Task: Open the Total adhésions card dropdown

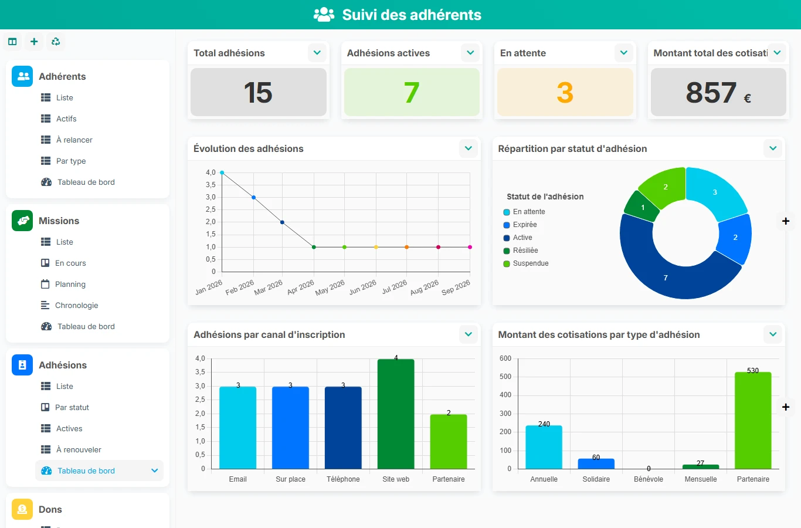Action: pos(317,53)
